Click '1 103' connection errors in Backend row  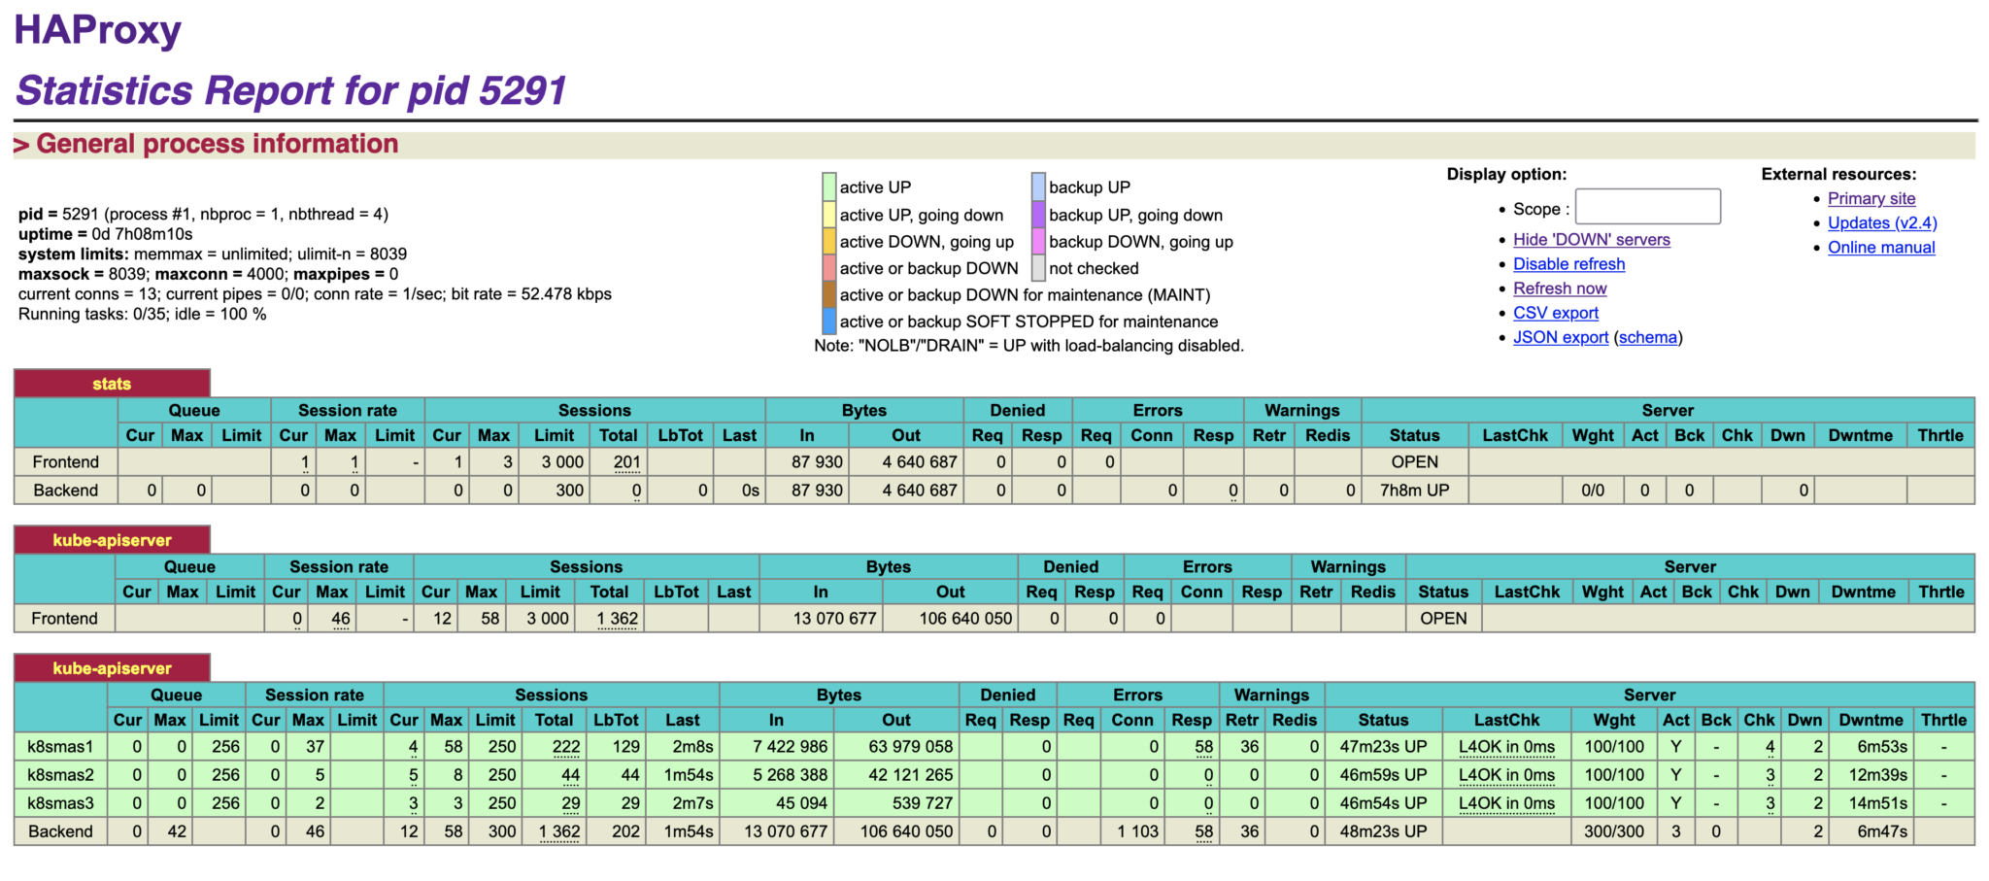coord(1137,831)
